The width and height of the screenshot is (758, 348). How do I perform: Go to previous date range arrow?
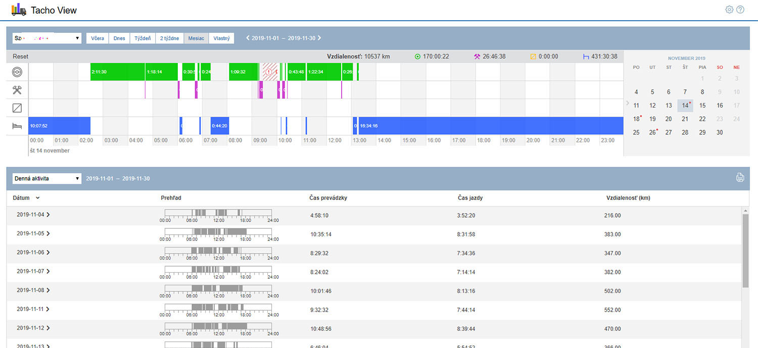click(248, 38)
